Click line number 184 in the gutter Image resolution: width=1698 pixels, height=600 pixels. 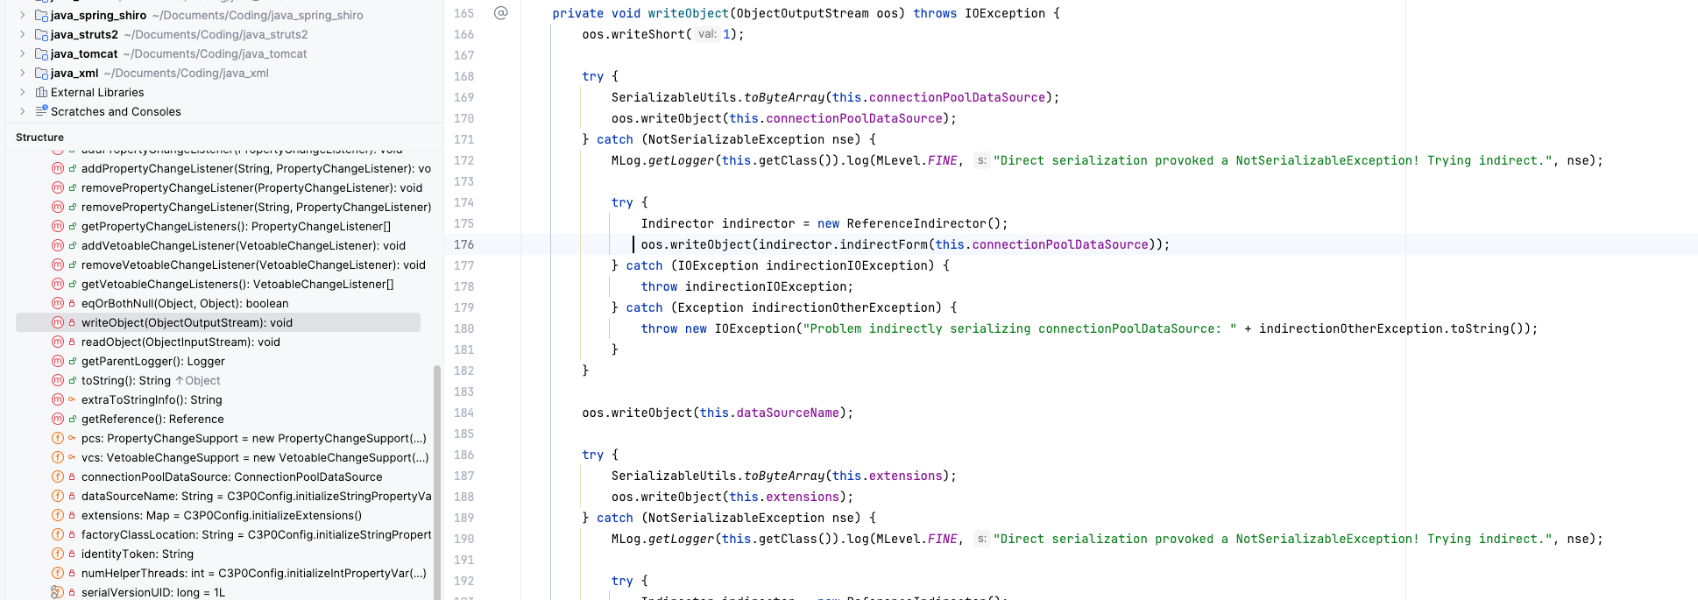point(463,413)
